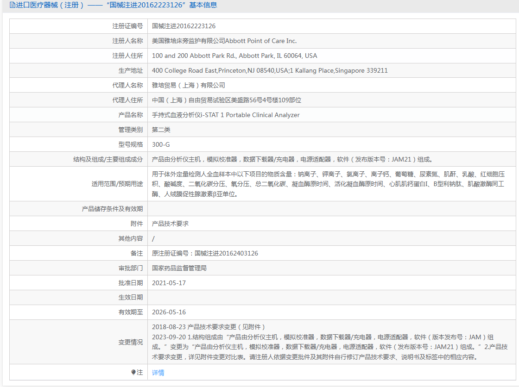The width and height of the screenshot is (519, 387).
Task: Click the intended-use text starting 用于体外定量检测
Action: (329, 184)
